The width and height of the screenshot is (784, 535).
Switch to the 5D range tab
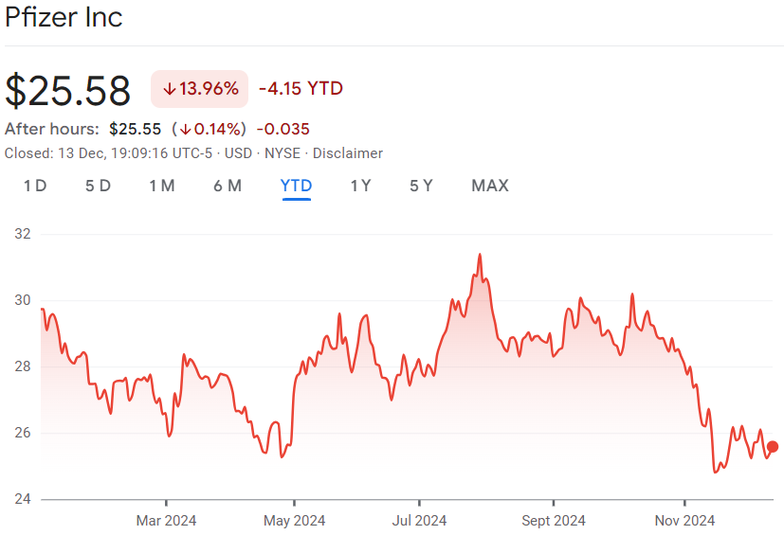(98, 186)
